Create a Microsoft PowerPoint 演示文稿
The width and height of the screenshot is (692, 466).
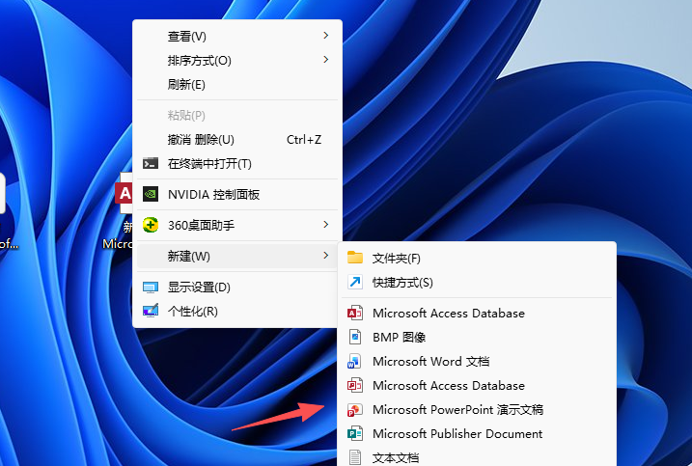coord(477,409)
